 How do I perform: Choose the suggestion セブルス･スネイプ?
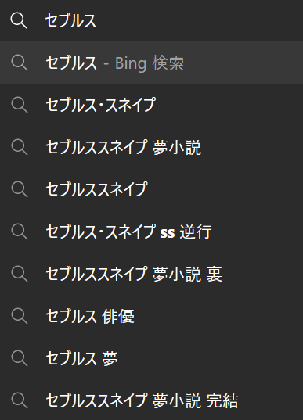(x=152, y=105)
